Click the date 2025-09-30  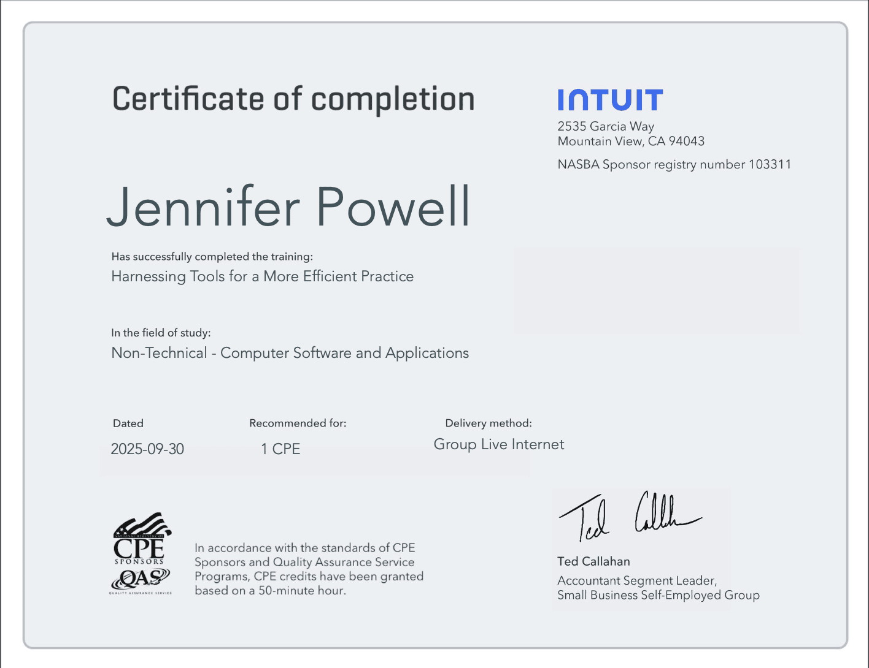(147, 449)
